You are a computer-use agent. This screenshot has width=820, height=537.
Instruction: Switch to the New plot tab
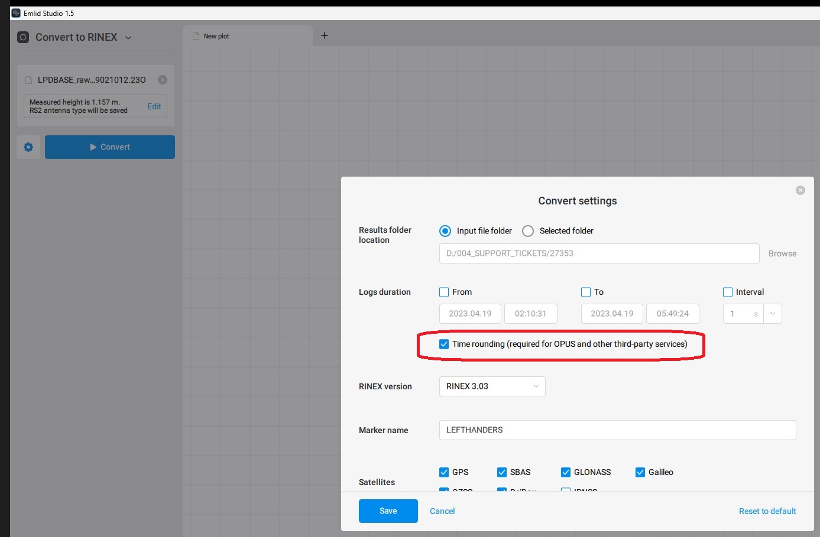(248, 36)
